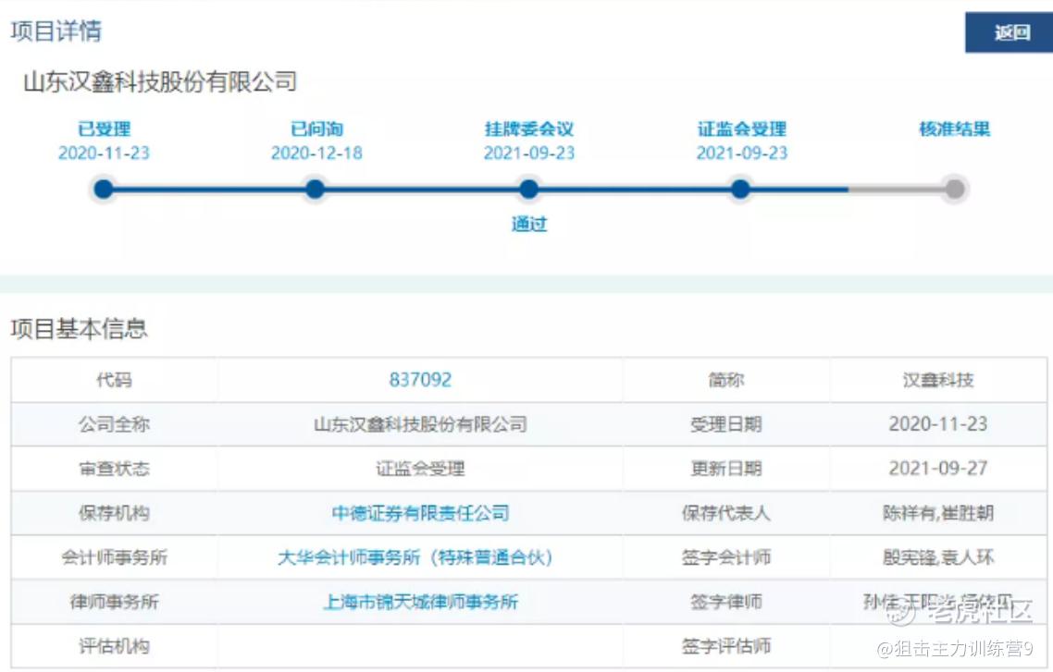This screenshot has height=672, width=1053.
Task: Click the 简称 label cell
Action: point(726,380)
